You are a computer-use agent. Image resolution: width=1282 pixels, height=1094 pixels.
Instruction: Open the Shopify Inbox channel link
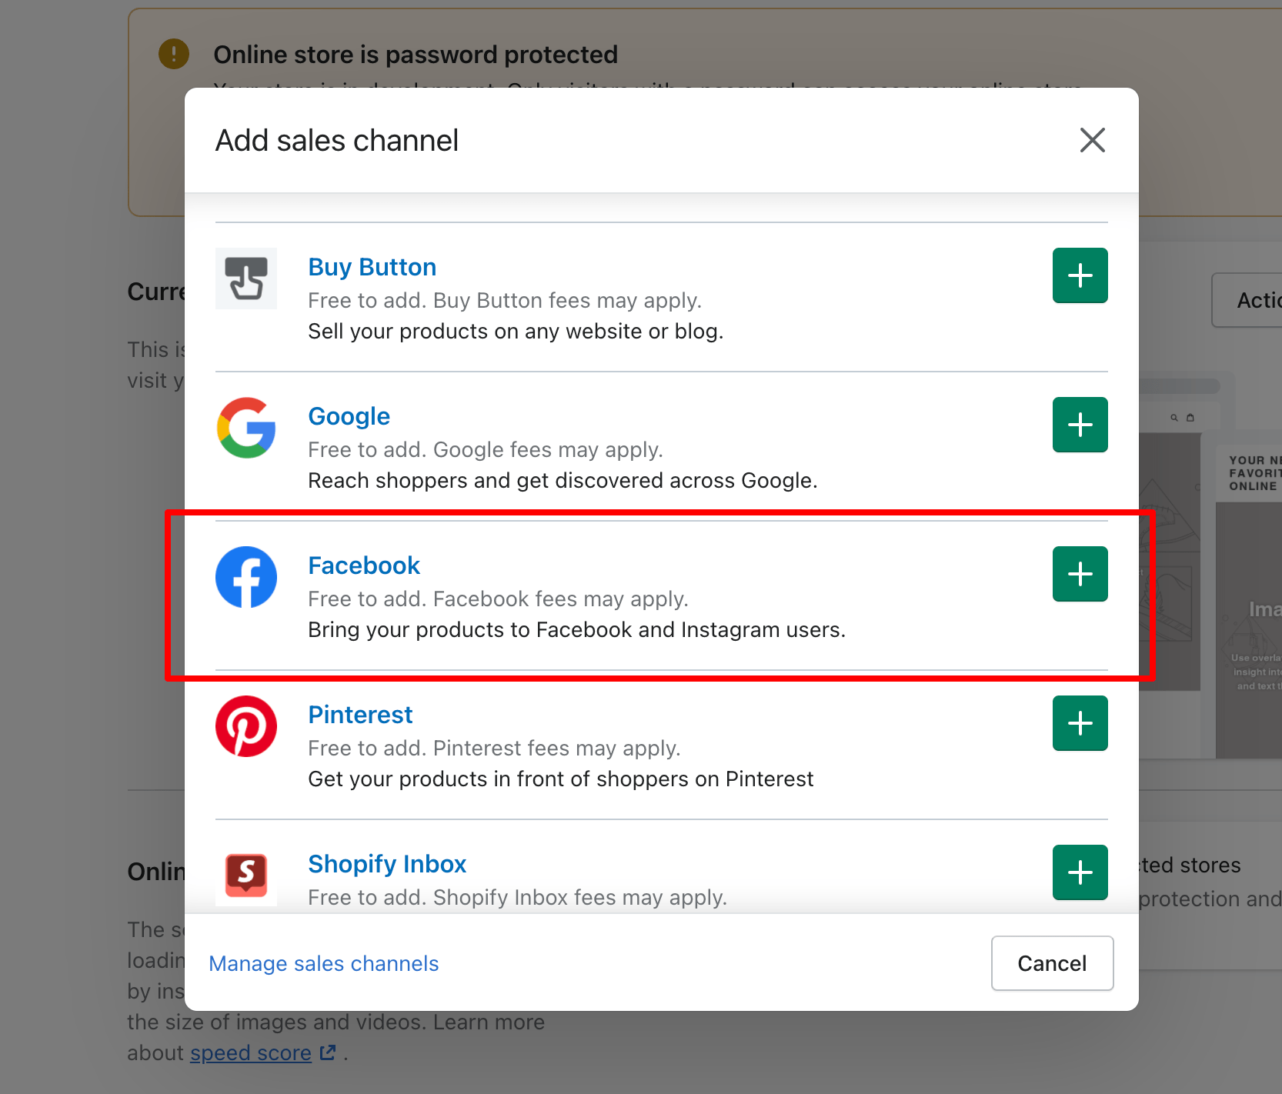387,863
